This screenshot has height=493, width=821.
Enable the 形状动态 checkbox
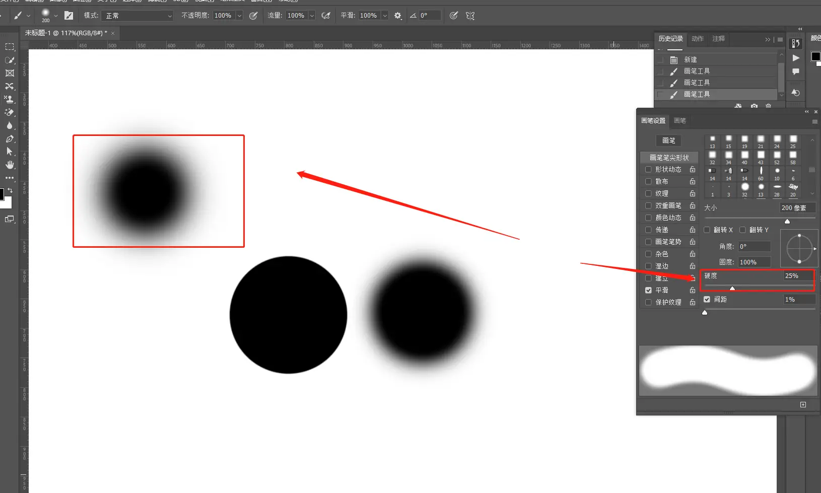648,169
